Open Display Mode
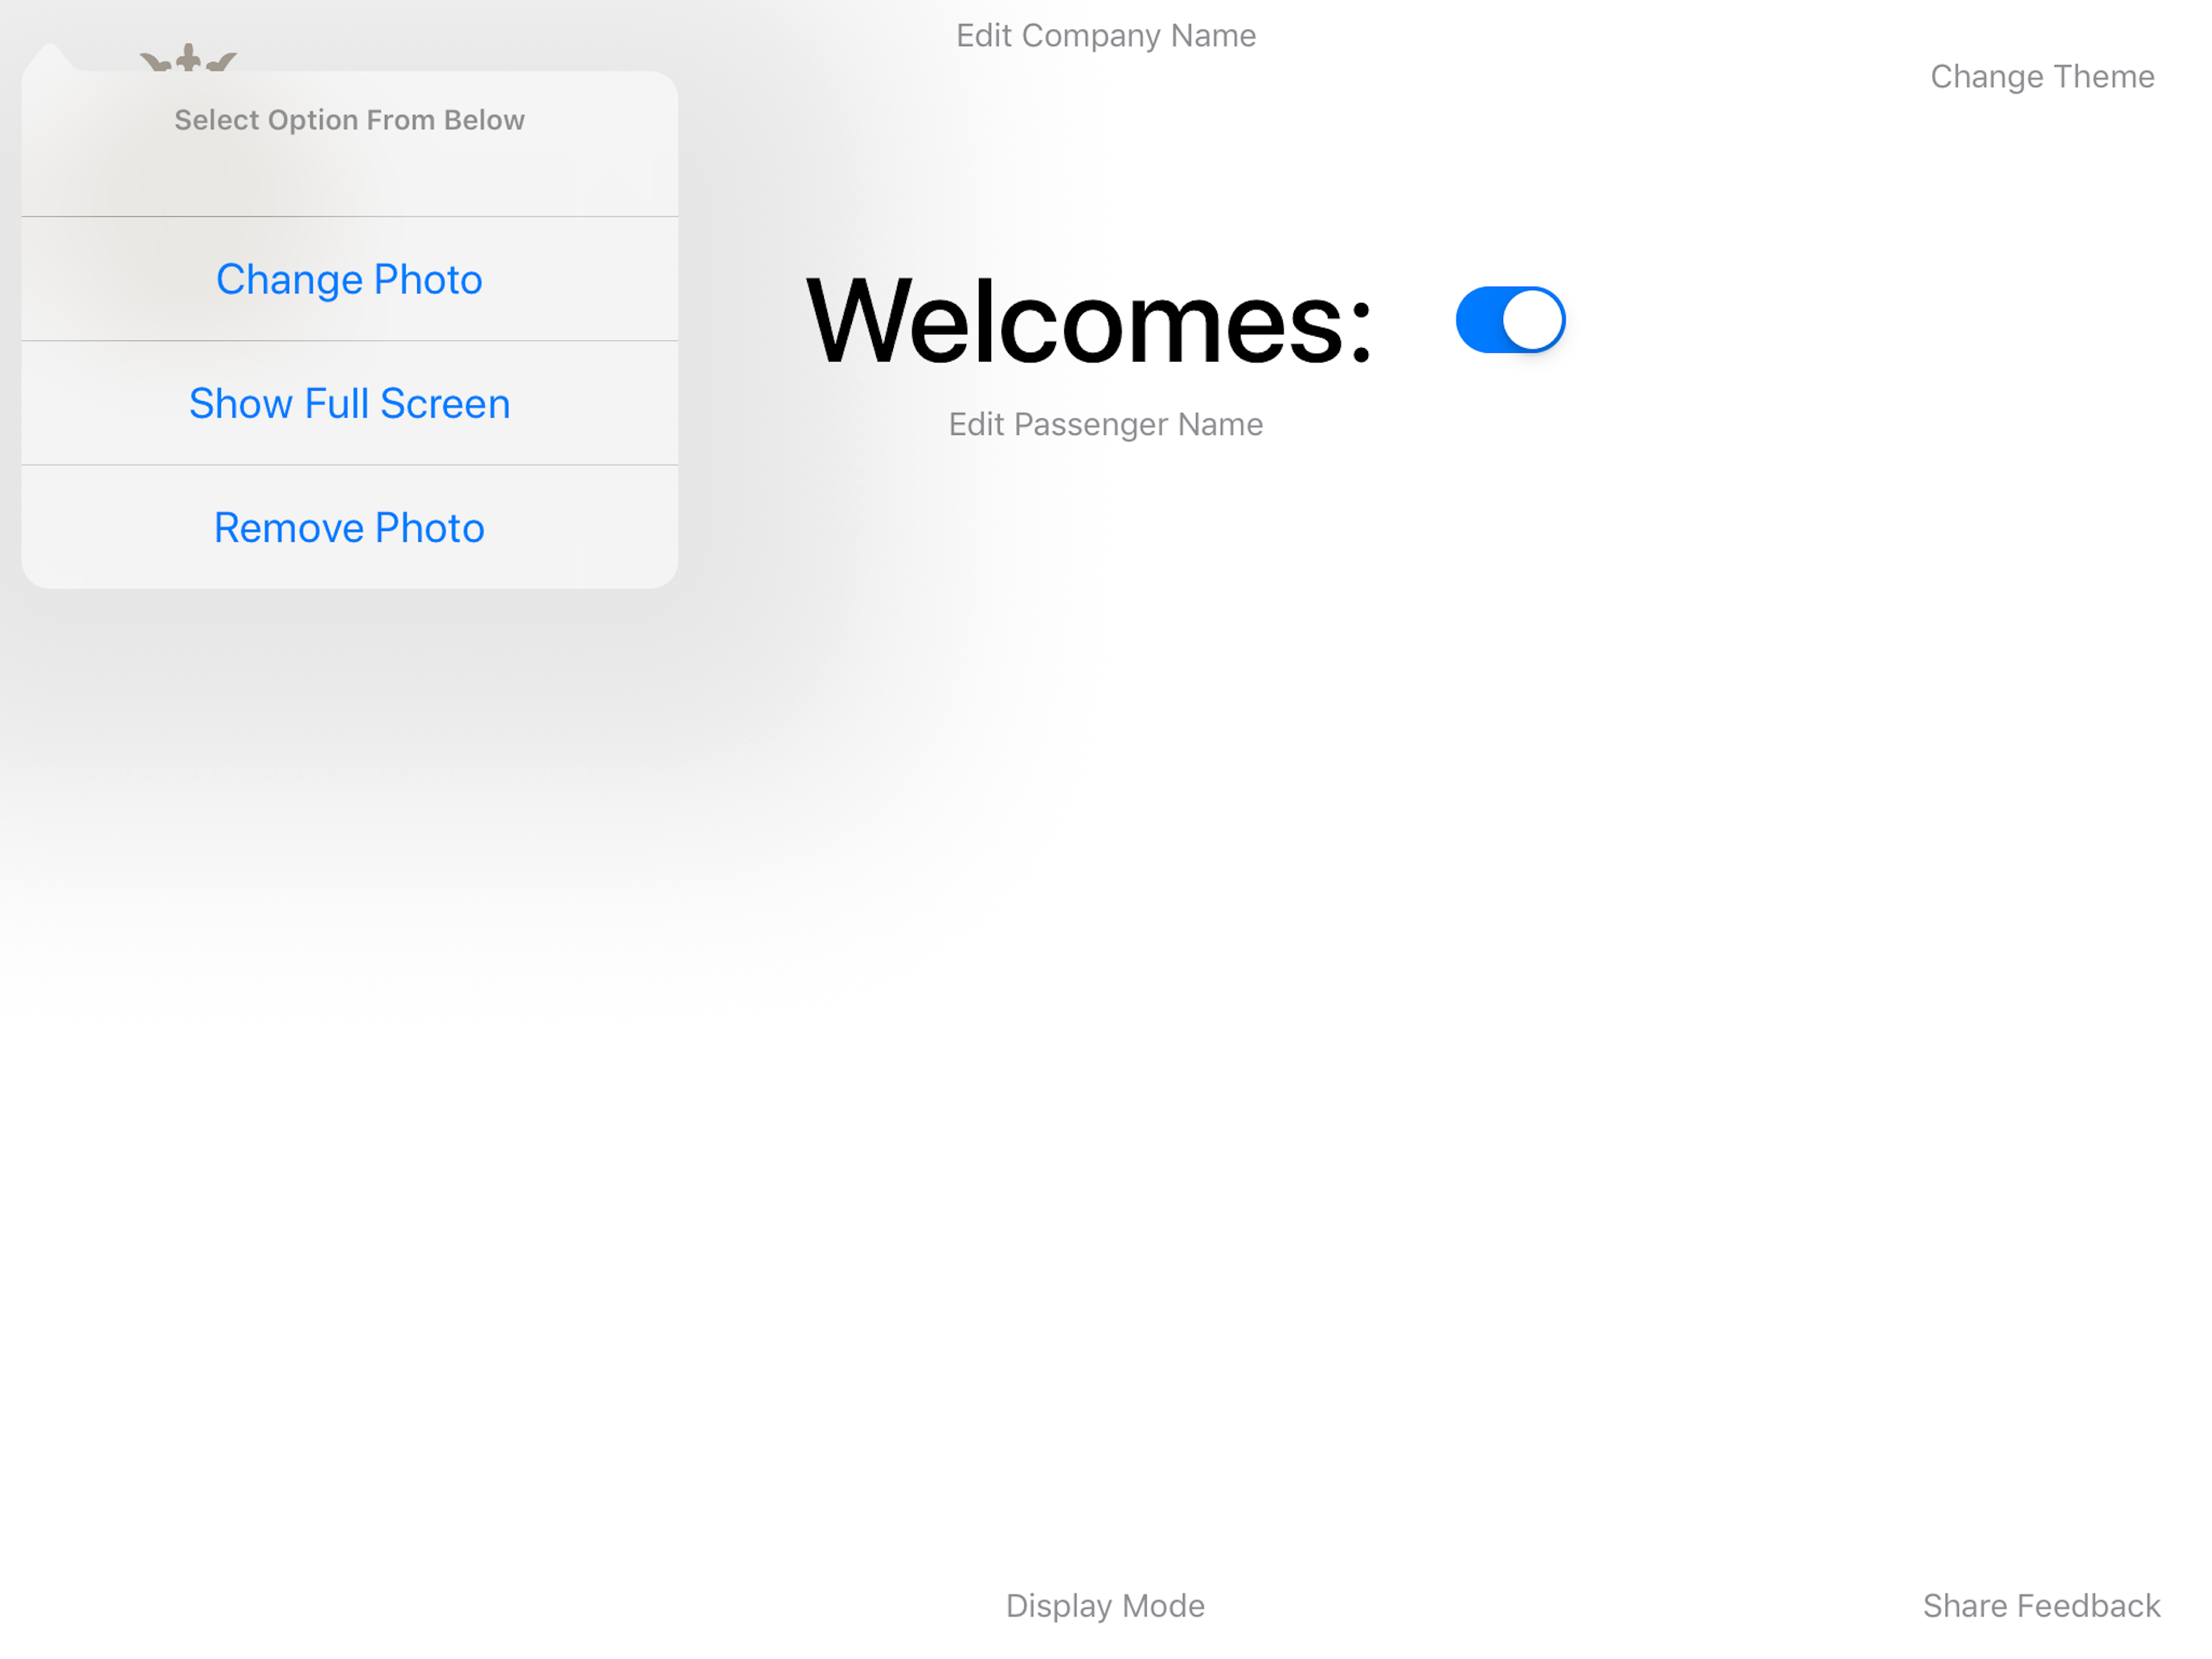The width and height of the screenshot is (2212, 1659). point(1106,1605)
